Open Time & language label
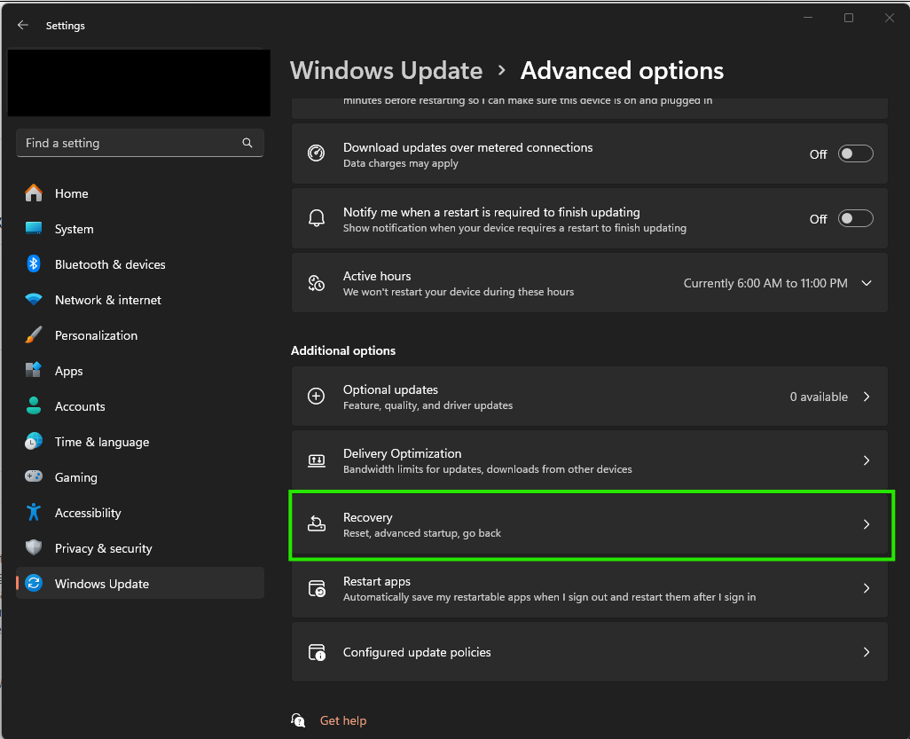Image resolution: width=910 pixels, height=739 pixels. click(x=102, y=442)
